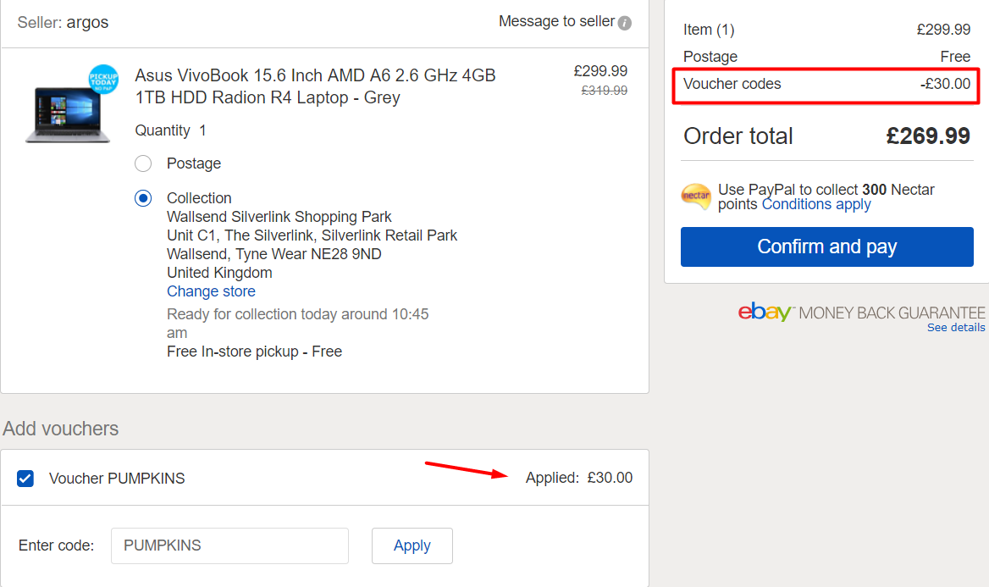
Task: Click the Voucher codes -£30.00 amount
Action: point(945,84)
